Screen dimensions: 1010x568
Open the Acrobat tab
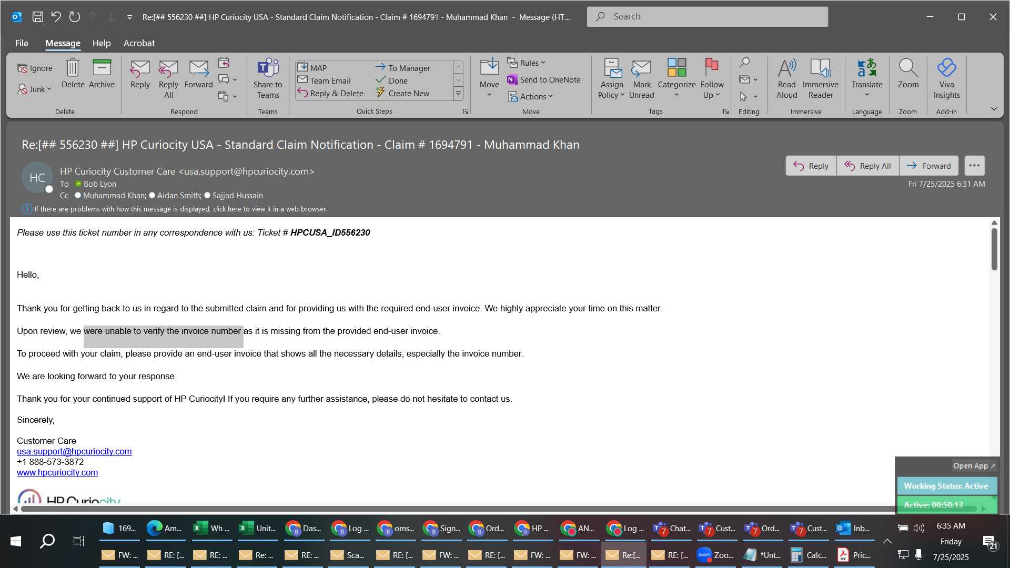point(139,43)
